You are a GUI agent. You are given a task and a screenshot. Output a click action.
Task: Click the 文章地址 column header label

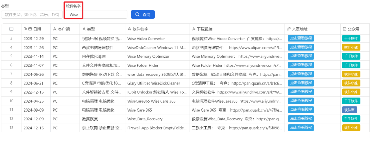point(300,29)
